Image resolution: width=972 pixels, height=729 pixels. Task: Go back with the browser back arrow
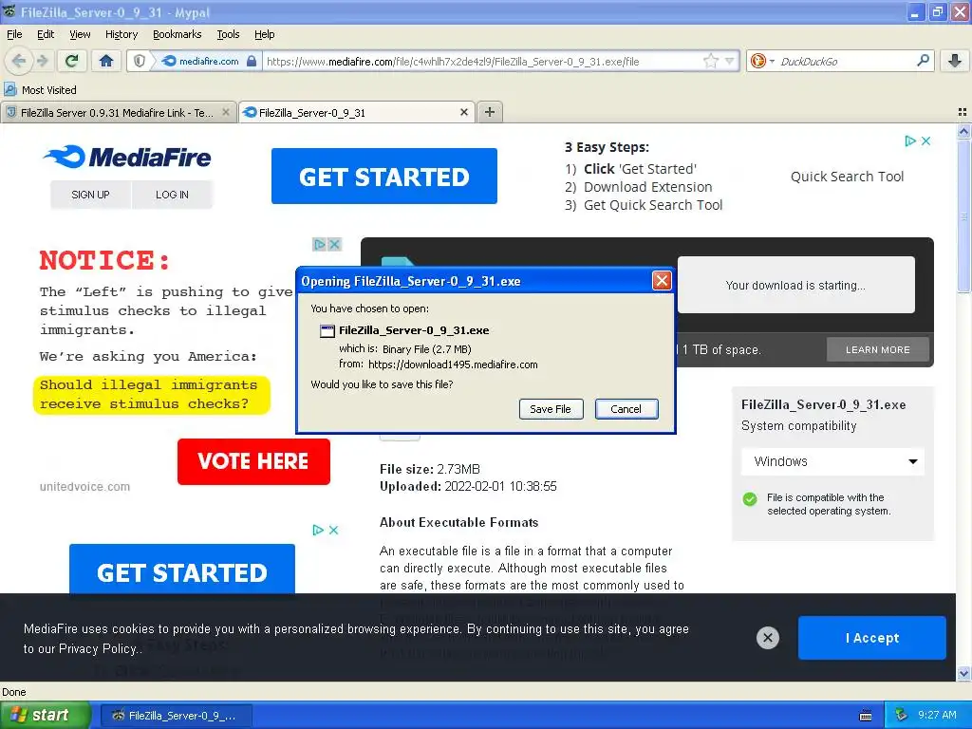tap(19, 61)
